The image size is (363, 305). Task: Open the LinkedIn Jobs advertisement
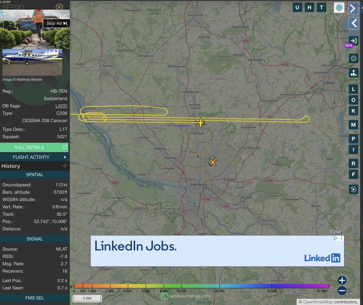[217, 251]
